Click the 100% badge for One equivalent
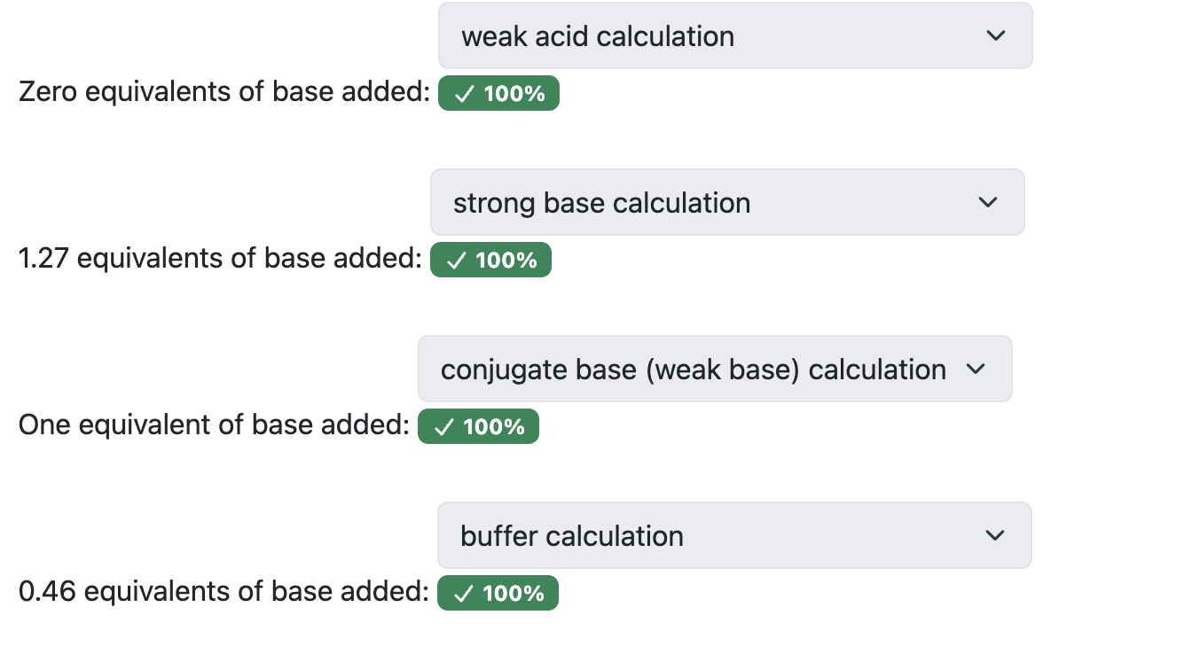Viewport: 1192px width, 654px height. (479, 427)
